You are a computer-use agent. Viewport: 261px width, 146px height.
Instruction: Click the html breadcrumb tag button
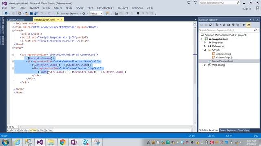pyautogui.click(x=14, y=130)
